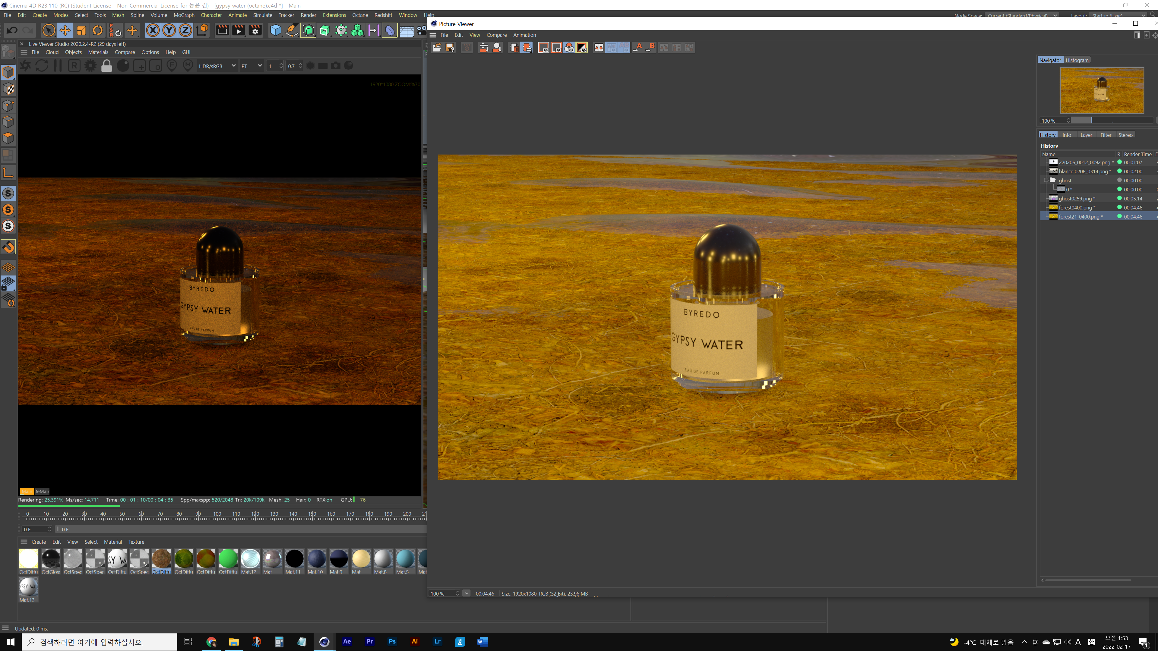Screen dimensions: 1158x651
Task: Click Render View clapperboard icon
Action: pyautogui.click(x=222, y=30)
